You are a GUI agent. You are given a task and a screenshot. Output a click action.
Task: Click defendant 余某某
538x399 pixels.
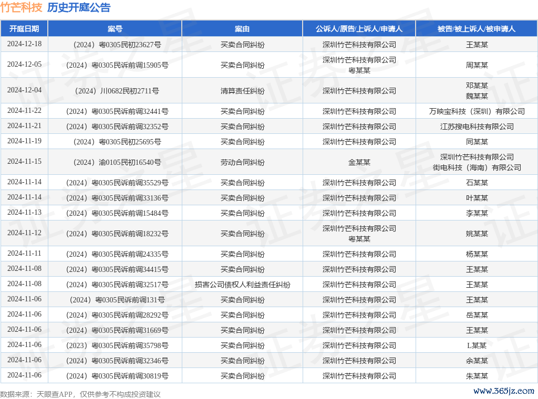477,361
